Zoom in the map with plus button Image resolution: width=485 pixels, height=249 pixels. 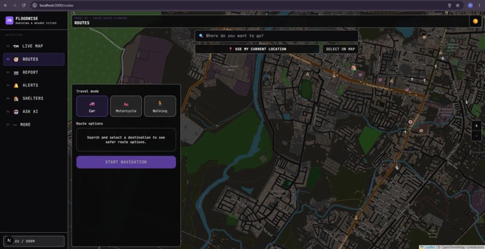[x=476, y=126]
